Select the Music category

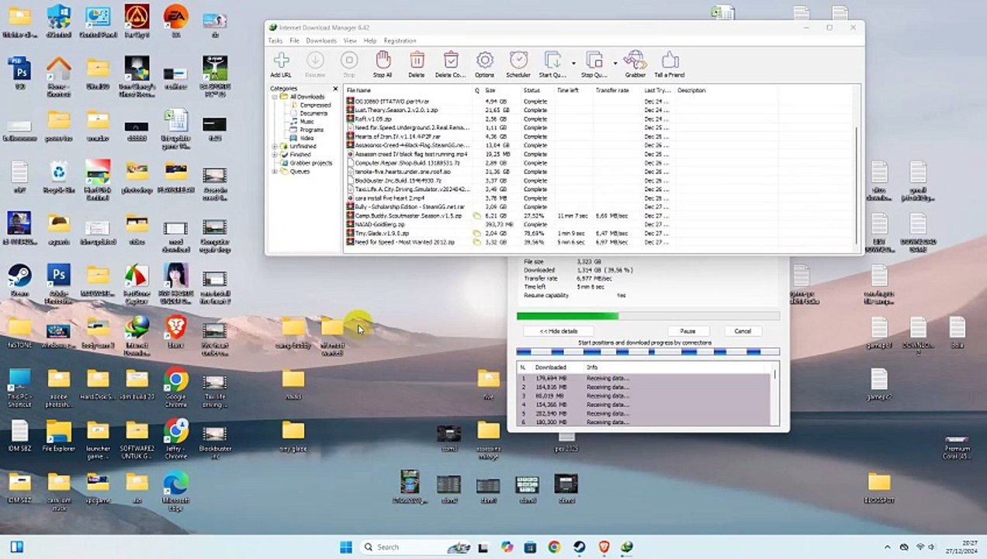(307, 121)
